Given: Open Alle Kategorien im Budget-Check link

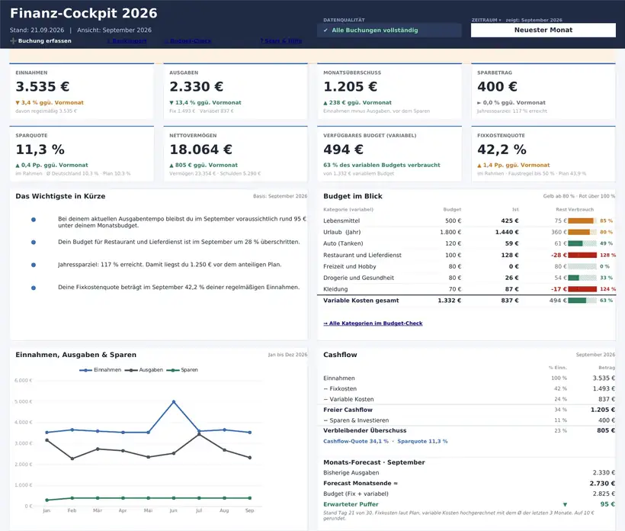Looking at the screenshot, I should (373, 323).
